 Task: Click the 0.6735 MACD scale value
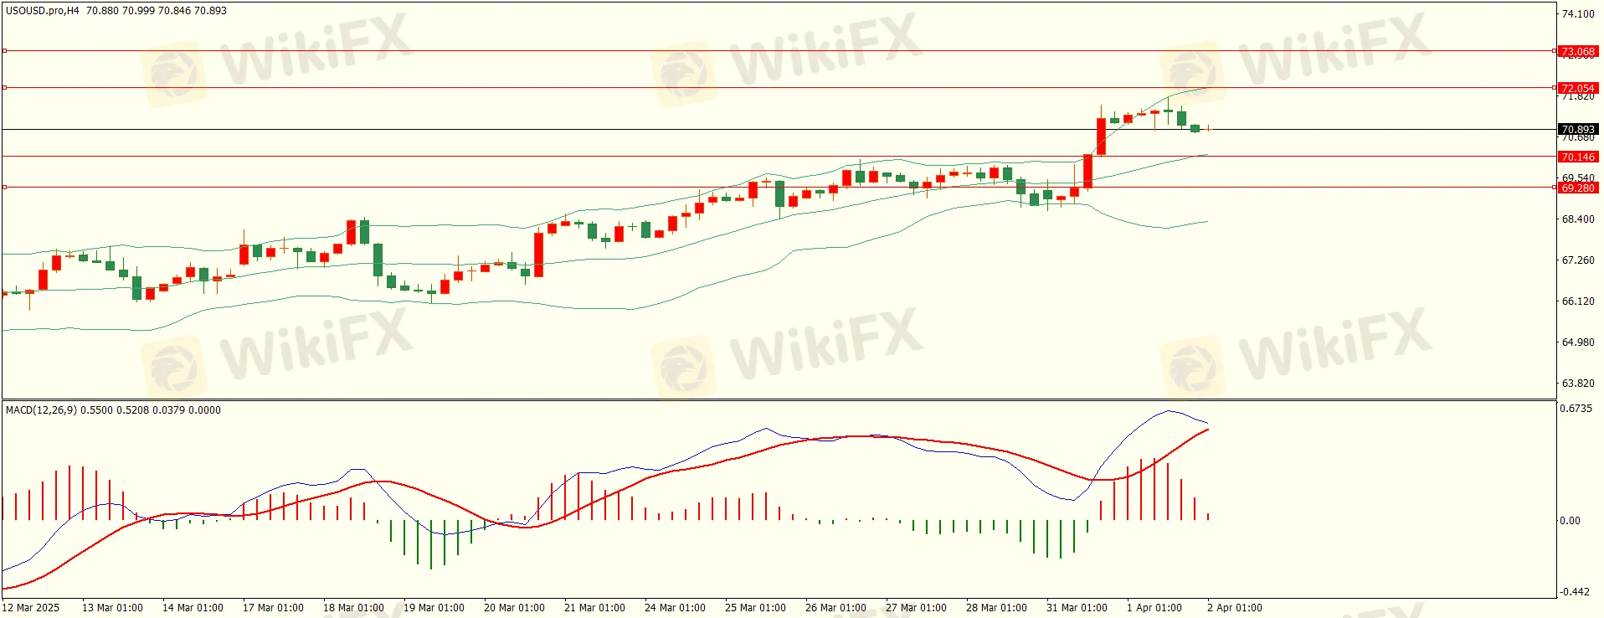(x=1576, y=409)
